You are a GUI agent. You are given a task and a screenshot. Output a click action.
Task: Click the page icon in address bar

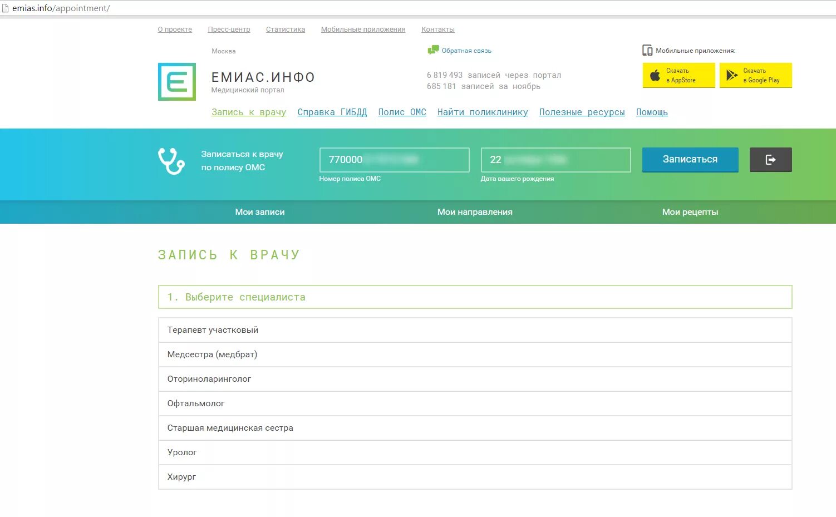click(x=6, y=8)
